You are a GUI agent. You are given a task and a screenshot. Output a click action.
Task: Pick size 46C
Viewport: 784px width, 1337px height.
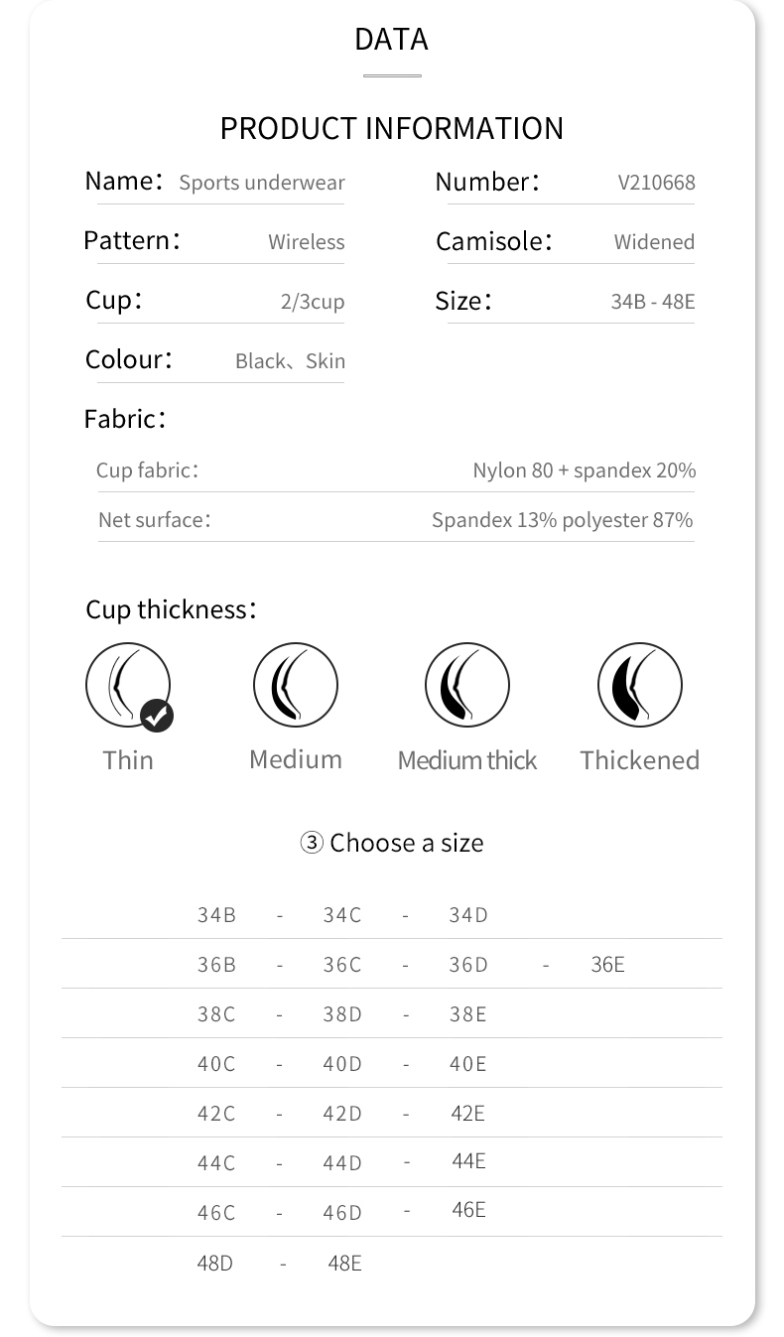pos(216,1213)
